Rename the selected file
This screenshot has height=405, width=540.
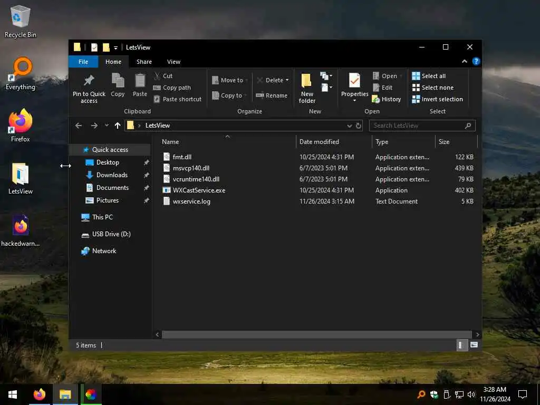(272, 95)
